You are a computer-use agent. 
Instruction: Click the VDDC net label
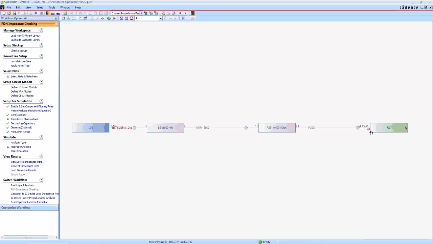pyautogui.click(x=311, y=128)
